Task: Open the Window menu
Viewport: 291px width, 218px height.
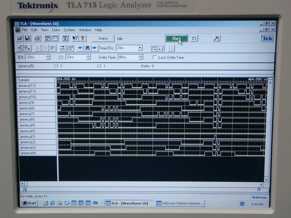Action: [x=85, y=30]
